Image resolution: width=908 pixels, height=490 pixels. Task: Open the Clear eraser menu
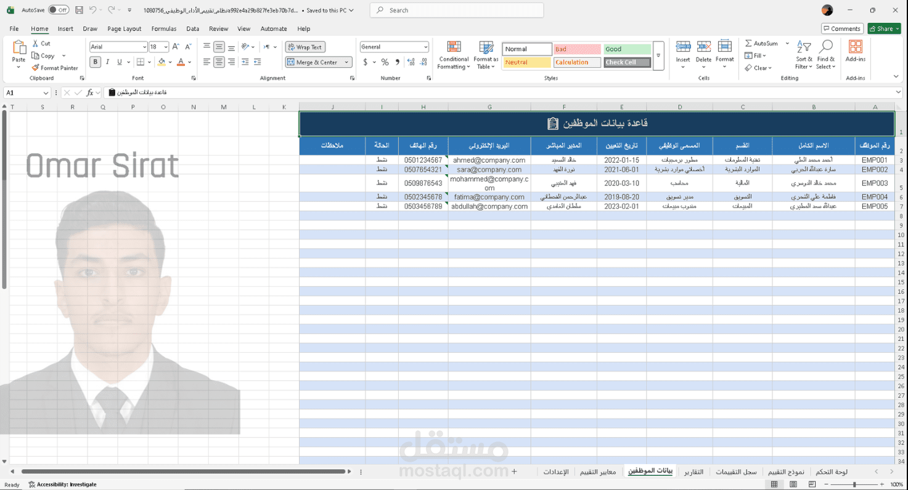(758, 68)
